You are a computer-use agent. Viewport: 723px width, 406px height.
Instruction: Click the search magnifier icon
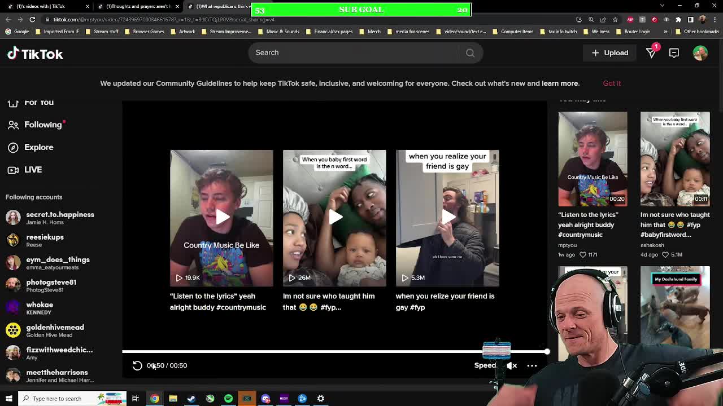[x=470, y=53]
